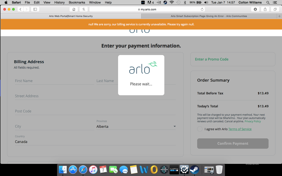282x176 pixels.
Task: Open the Edit menu
Action: (x=37, y=3)
